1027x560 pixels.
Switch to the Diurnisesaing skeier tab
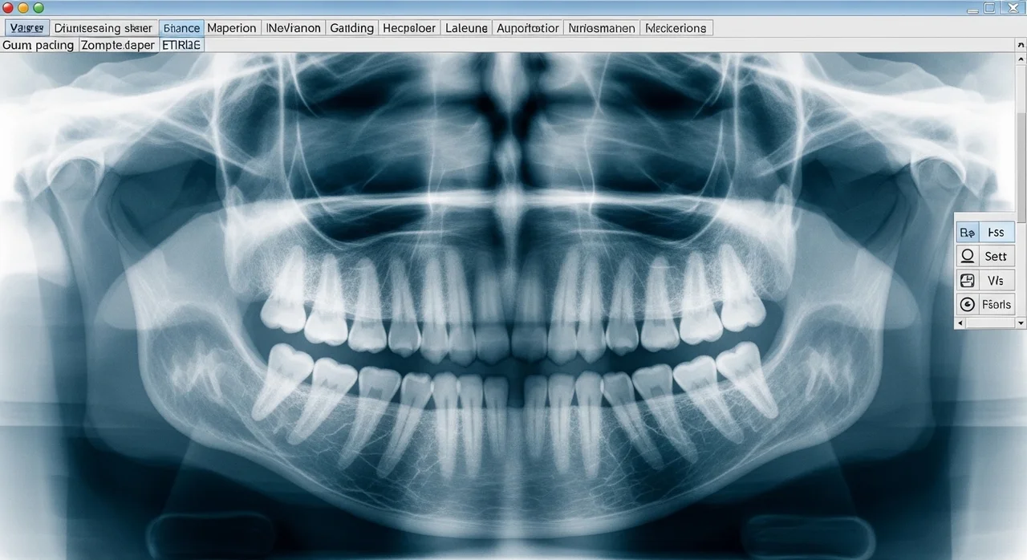103,28
